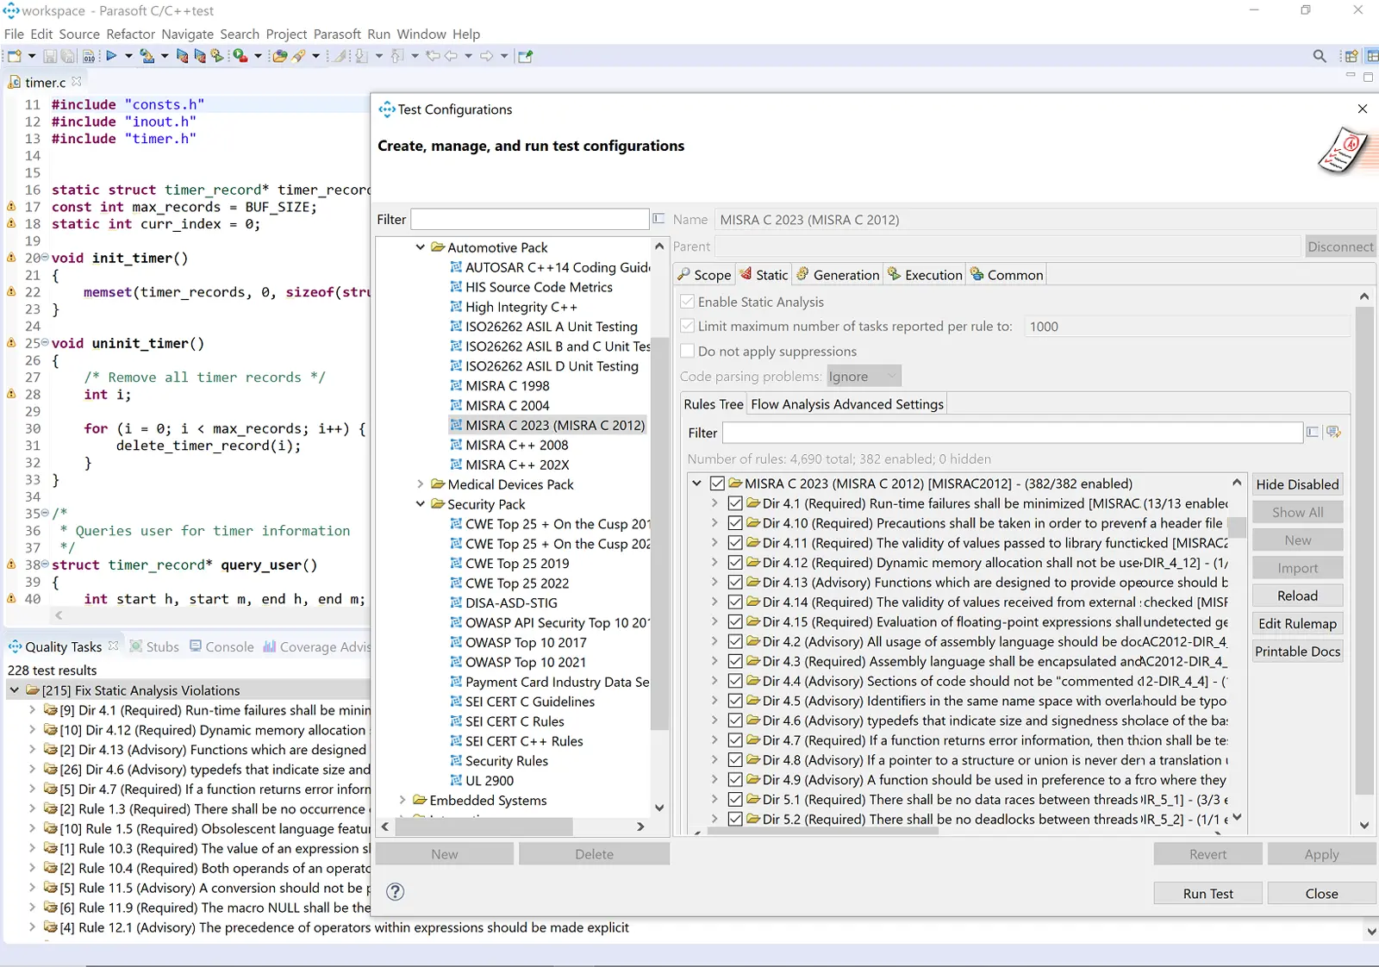Click the Hide Disabled button
The image size is (1379, 967).
point(1297,484)
